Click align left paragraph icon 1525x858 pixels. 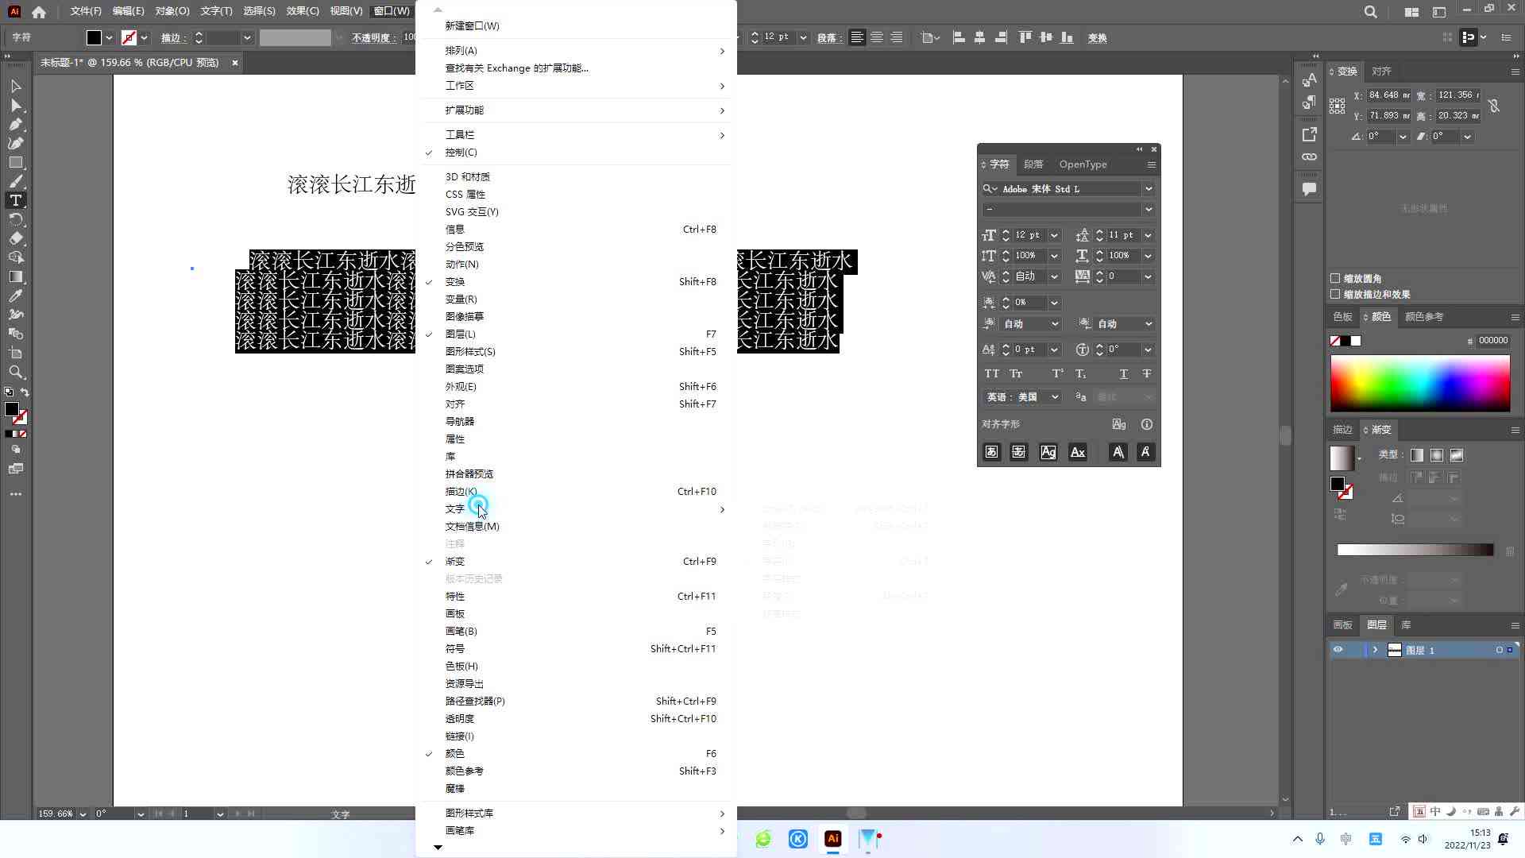pyautogui.click(x=857, y=37)
